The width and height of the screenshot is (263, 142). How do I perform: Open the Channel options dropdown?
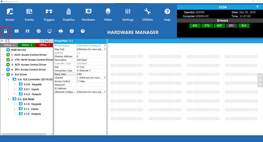click(105, 78)
